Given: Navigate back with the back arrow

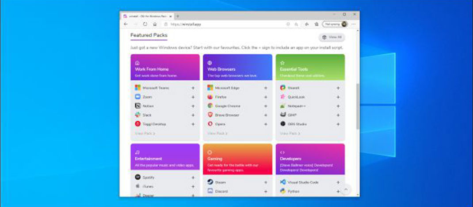Looking at the screenshot, I should pos(126,24).
